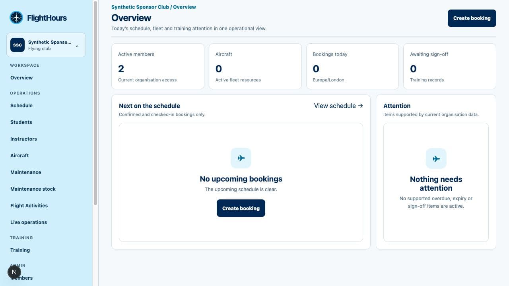This screenshot has width=509, height=286.
Task: Open Live operations
Action: [x=29, y=222]
